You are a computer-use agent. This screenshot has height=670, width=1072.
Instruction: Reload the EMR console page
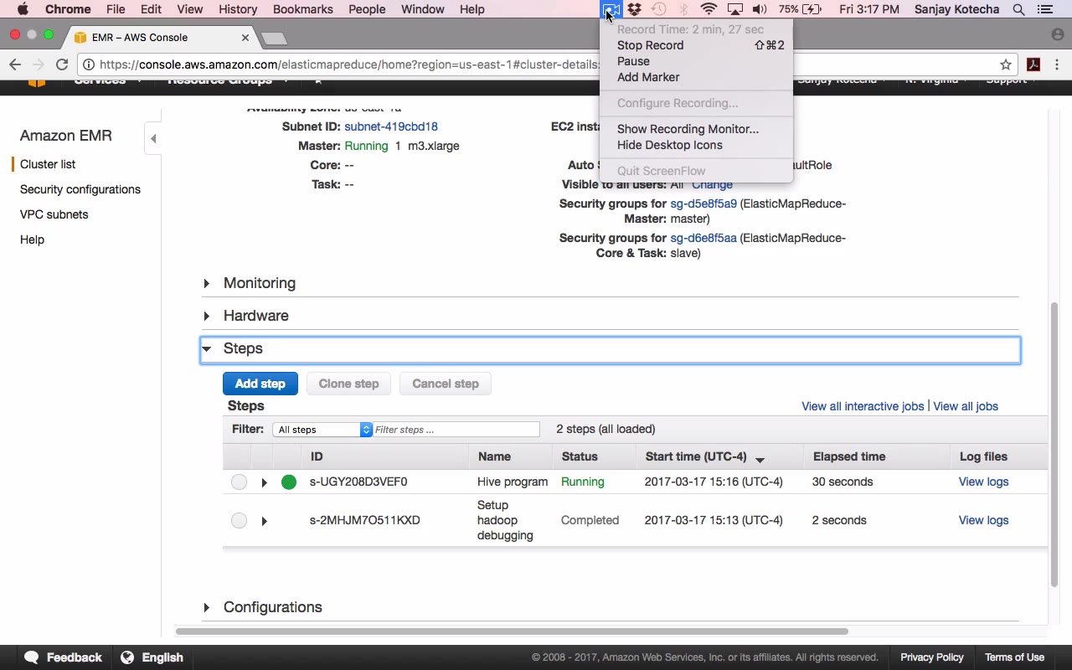[62, 64]
